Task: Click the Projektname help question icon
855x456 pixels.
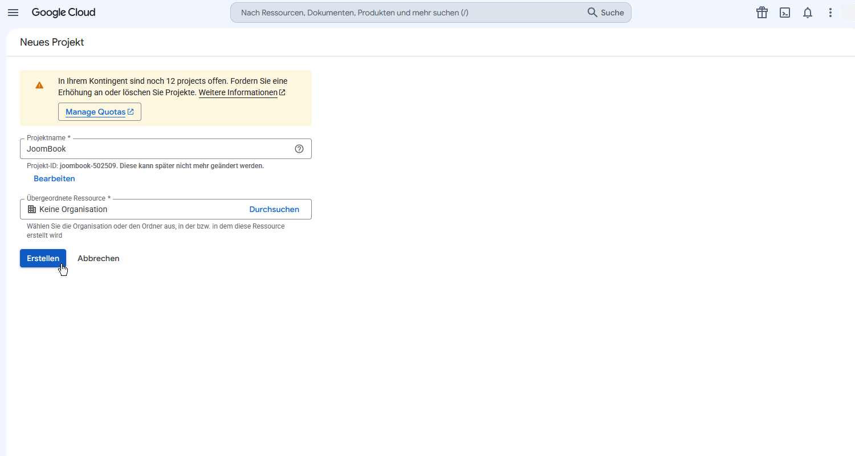Action: [299, 149]
